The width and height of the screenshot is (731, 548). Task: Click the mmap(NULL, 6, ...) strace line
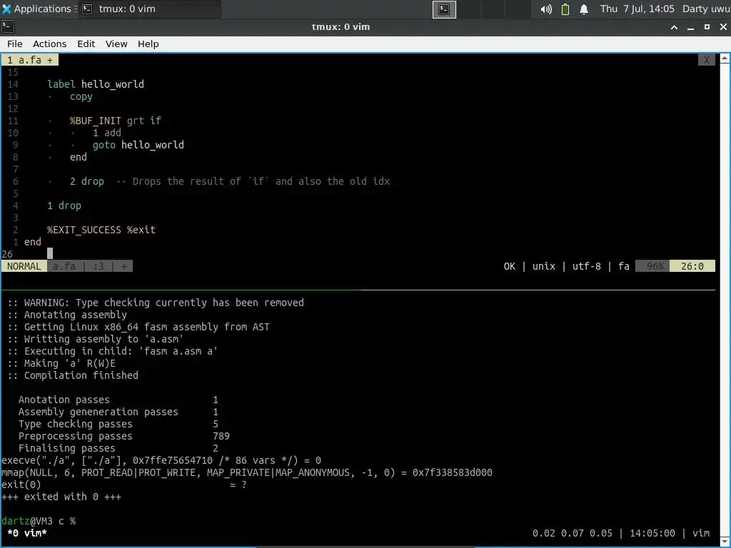pos(246,472)
